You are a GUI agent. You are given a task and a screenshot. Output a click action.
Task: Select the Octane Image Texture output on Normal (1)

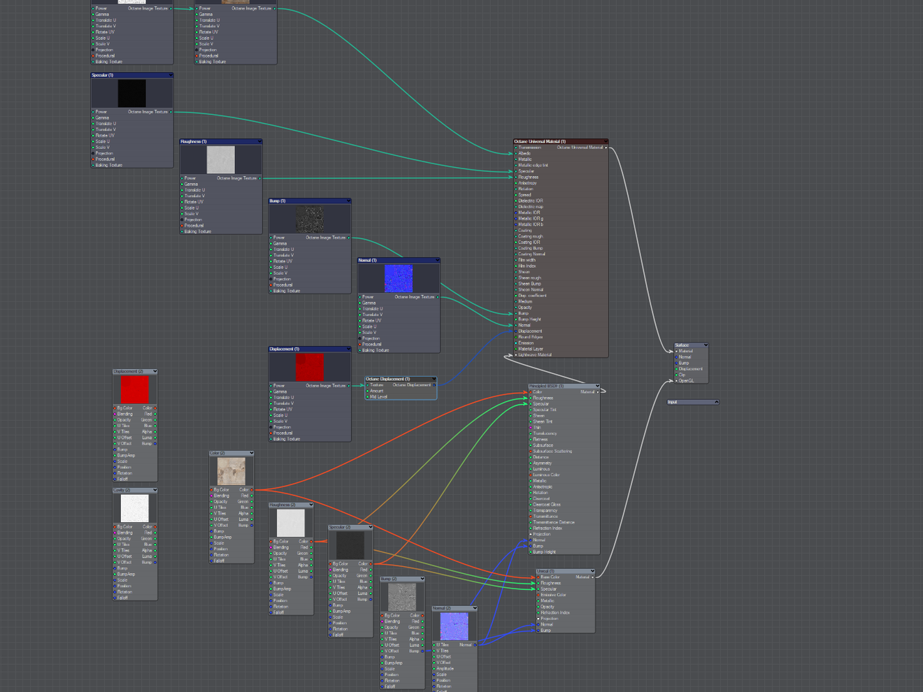437,296
